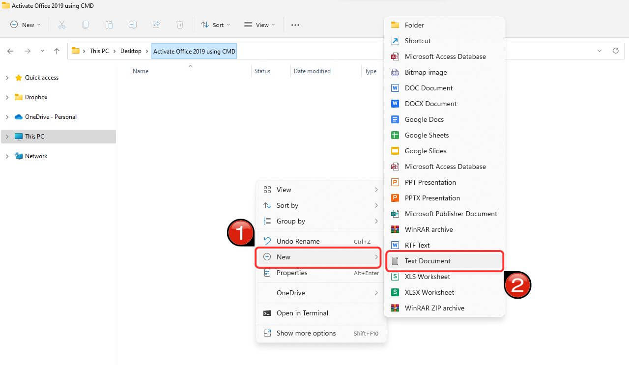Open the Sort dropdown in toolbar

(x=215, y=25)
